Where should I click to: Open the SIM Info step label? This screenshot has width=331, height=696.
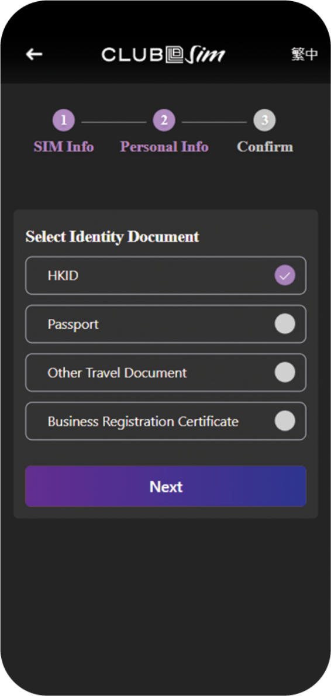[64, 147]
